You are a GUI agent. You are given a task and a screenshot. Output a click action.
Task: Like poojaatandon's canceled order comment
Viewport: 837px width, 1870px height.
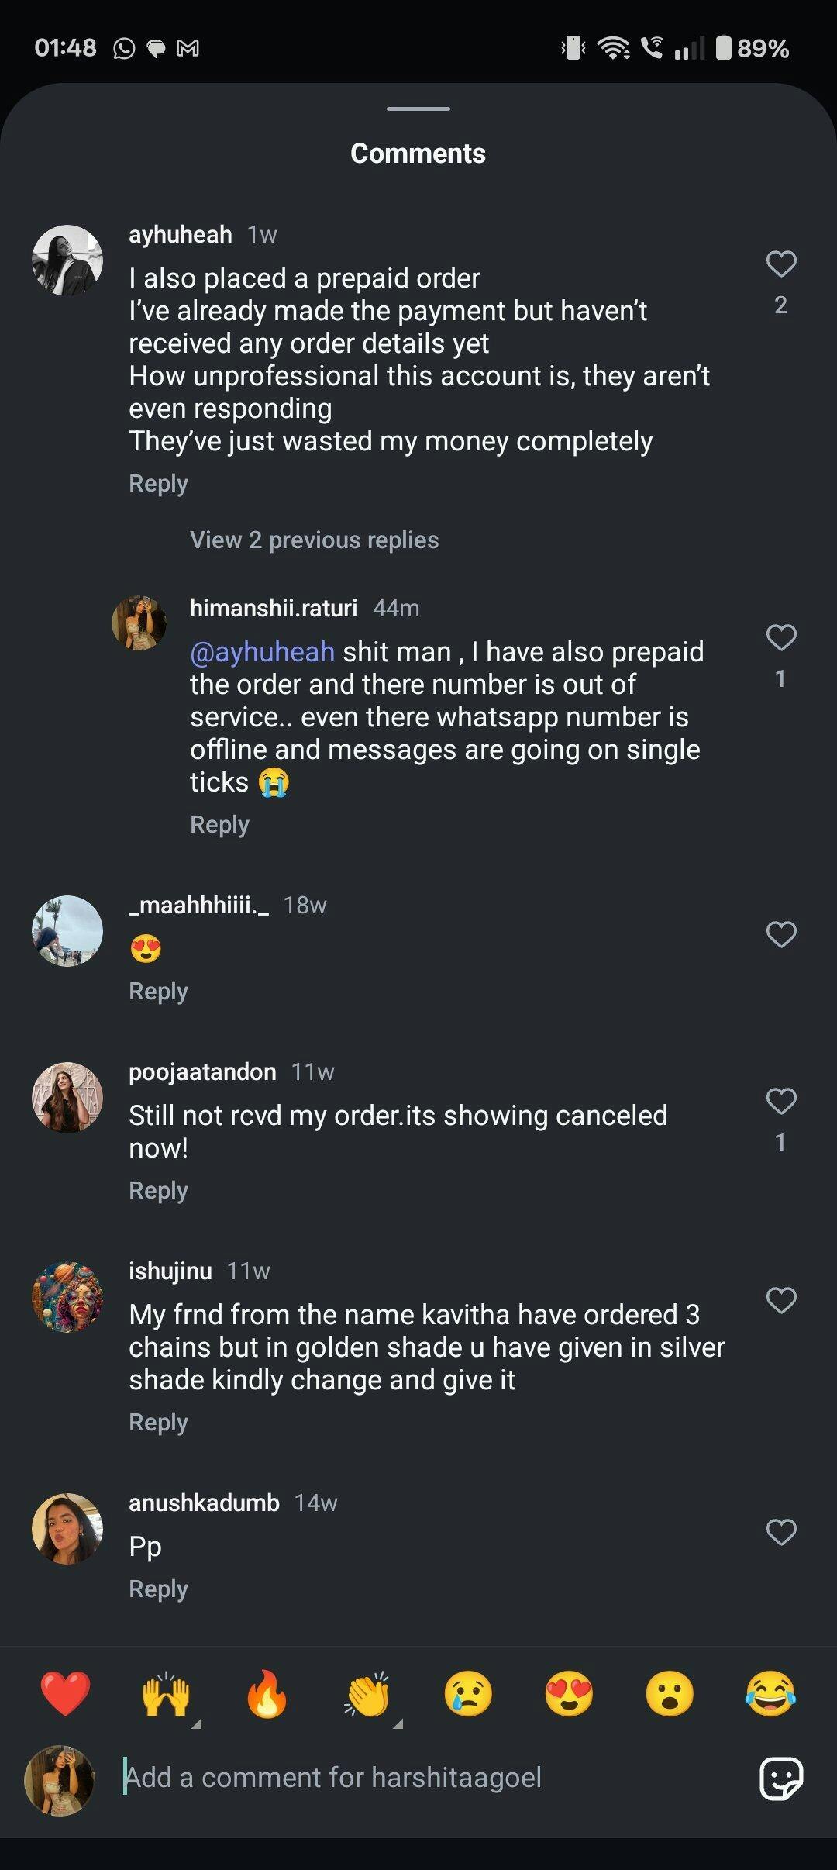780,1101
